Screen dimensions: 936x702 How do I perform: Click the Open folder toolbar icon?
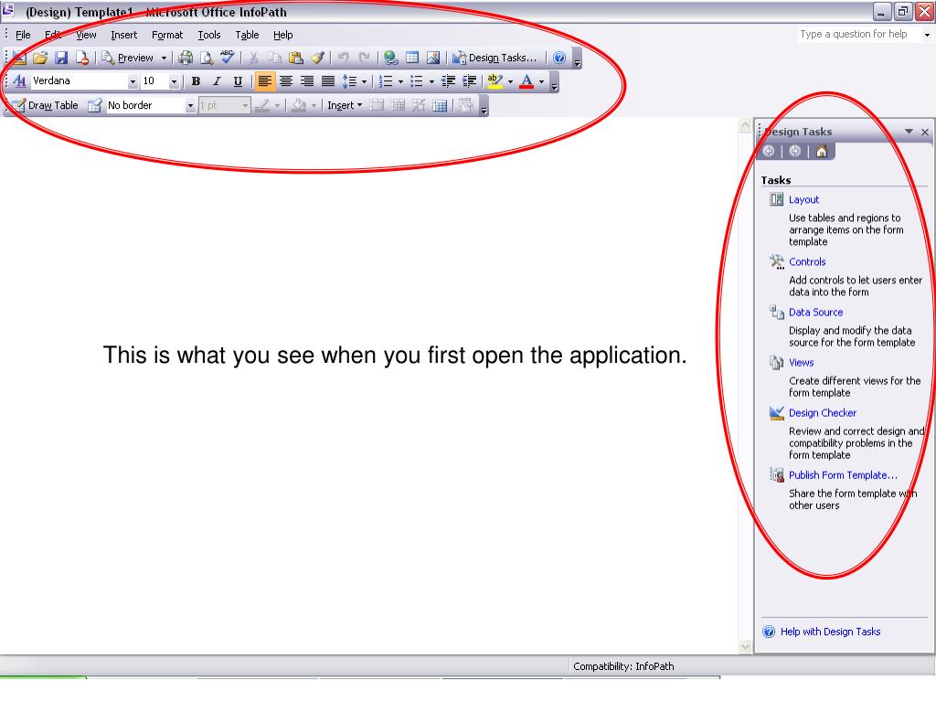40,58
